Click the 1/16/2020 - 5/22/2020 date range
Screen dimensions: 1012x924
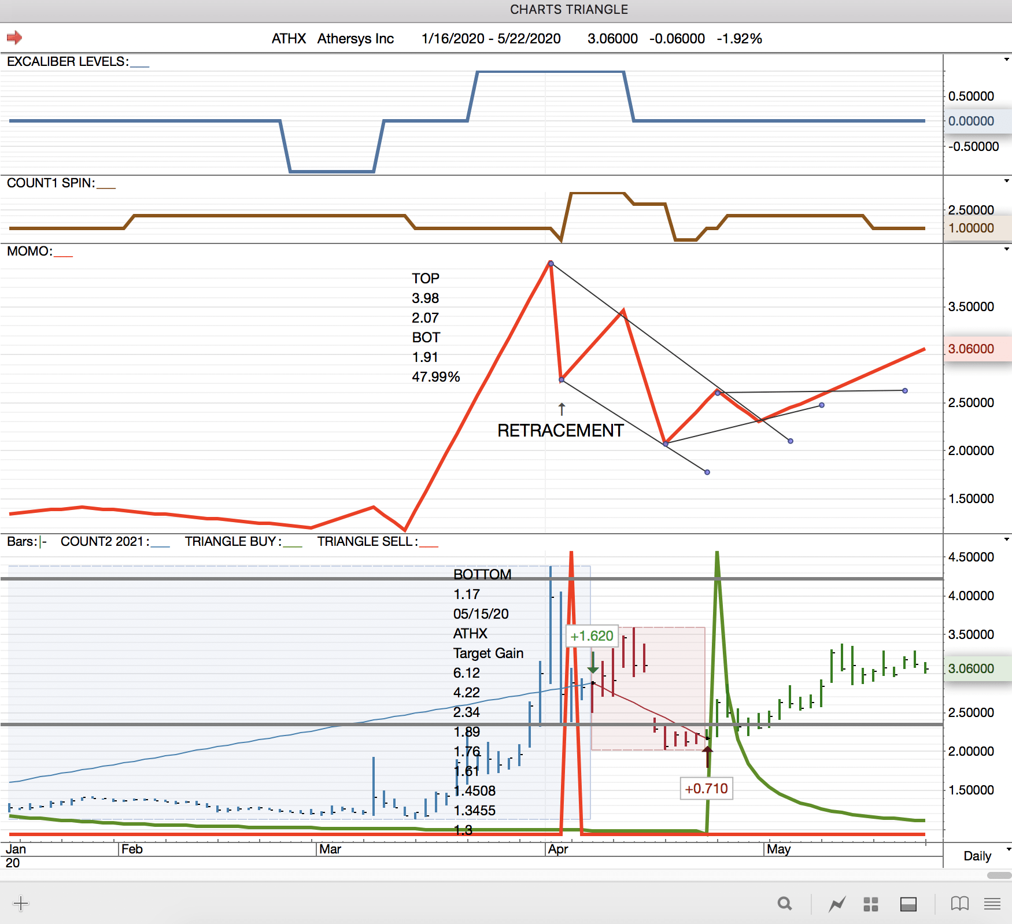click(x=490, y=39)
